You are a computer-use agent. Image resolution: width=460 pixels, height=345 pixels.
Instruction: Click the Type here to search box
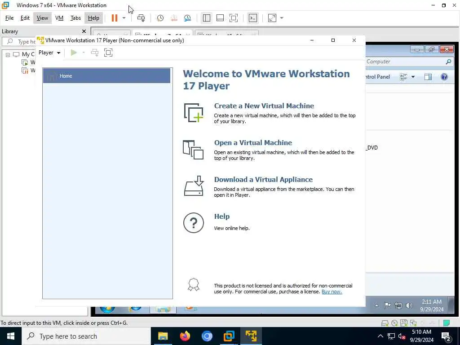tap(86, 336)
